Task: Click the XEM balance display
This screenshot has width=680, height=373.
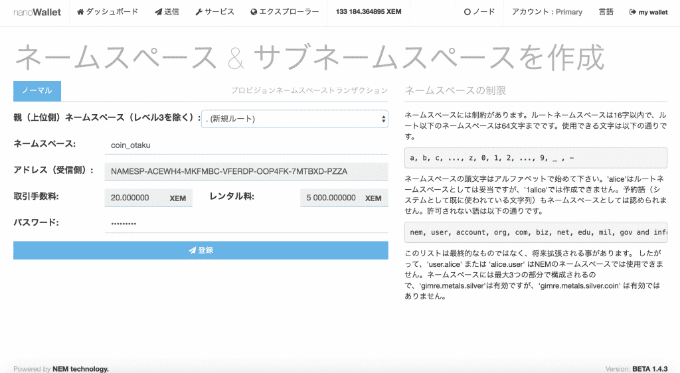Action: coord(369,12)
